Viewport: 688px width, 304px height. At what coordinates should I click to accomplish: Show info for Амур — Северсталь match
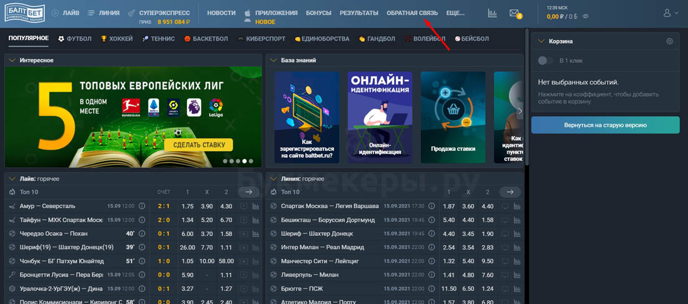coord(142,206)
